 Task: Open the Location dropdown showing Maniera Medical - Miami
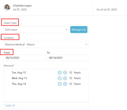[46, 44]
